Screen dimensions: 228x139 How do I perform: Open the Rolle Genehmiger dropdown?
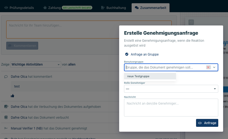click(171, 89)
